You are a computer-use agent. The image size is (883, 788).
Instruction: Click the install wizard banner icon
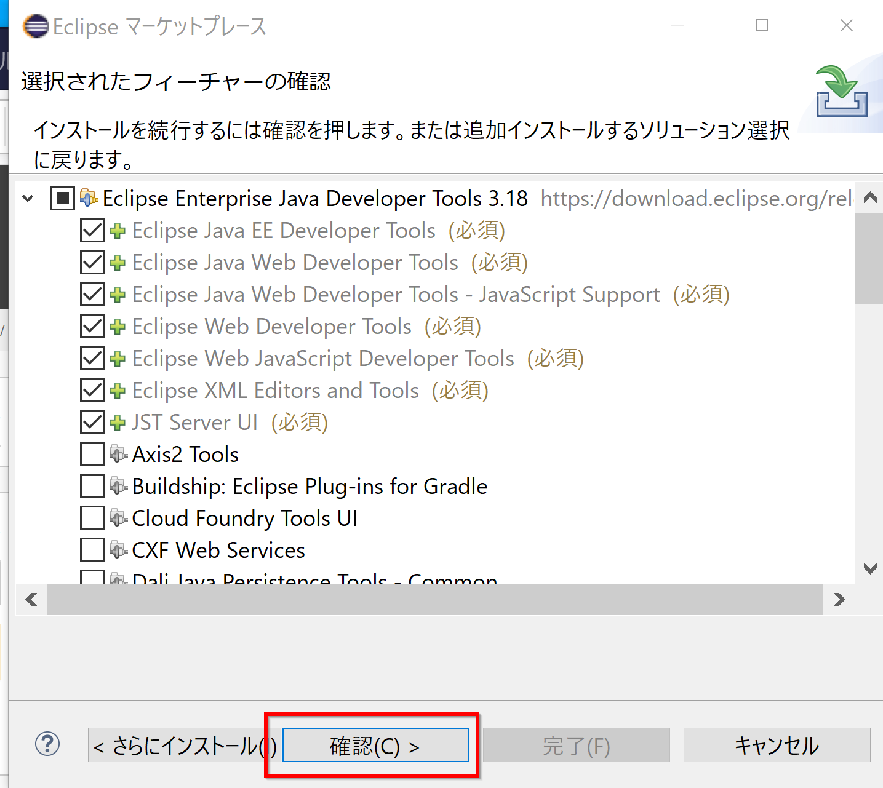pyautogui.click(x=842, y=92)
